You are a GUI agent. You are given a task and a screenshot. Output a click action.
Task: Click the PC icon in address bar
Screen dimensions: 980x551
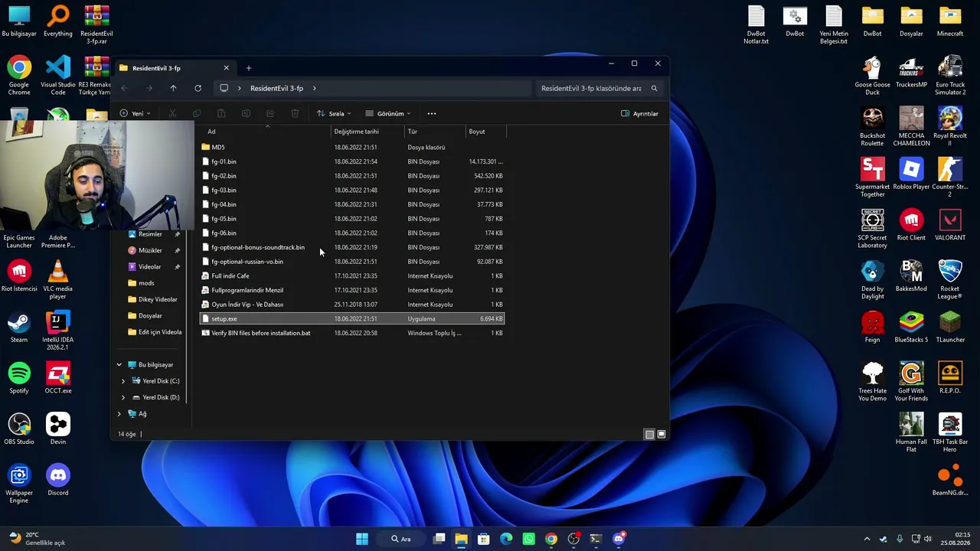[x=224, y=88]
